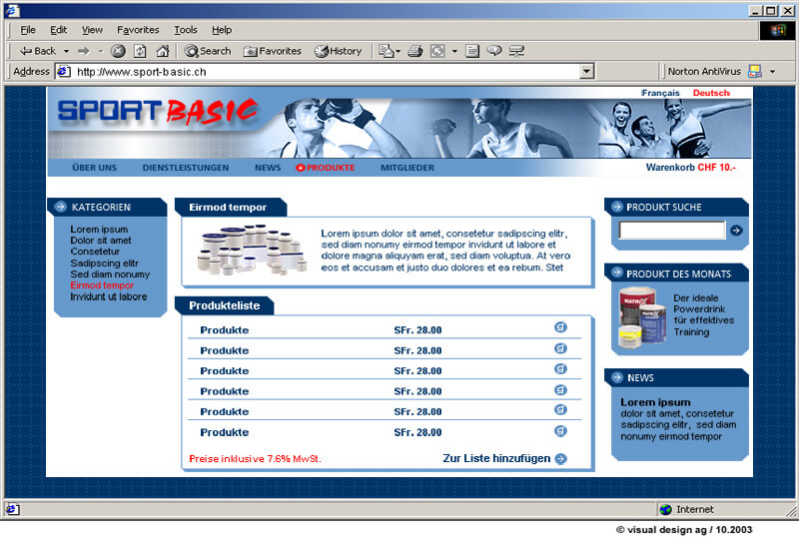
Task: Open the Lorem ipsum news headline
Action: (655, 402)
